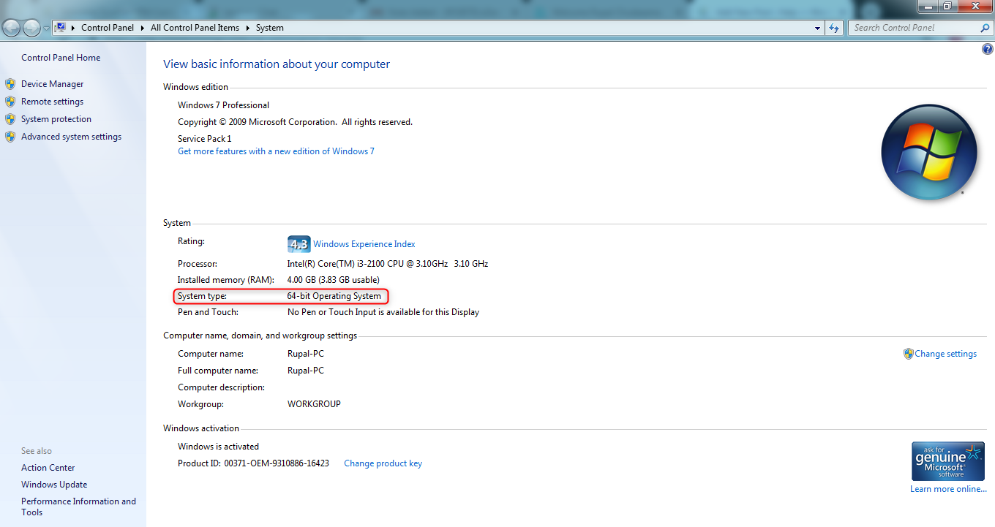Click the Windows 7 Professional edition text

[x=223, y=105]
